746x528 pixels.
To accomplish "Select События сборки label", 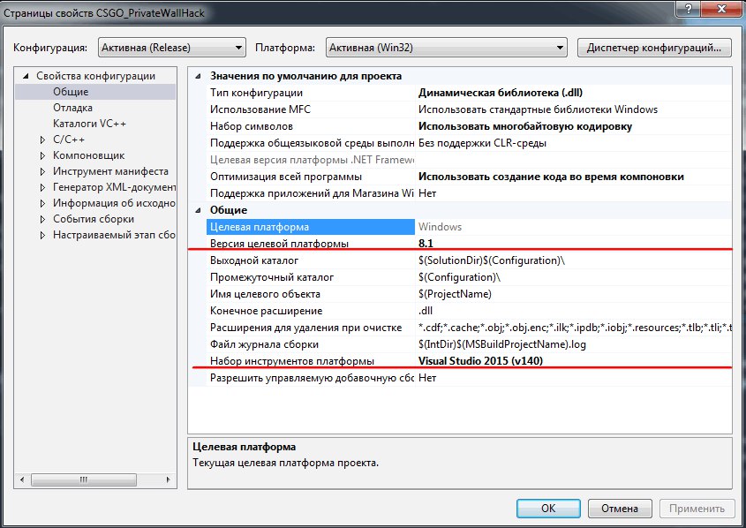I will [94, 219].
